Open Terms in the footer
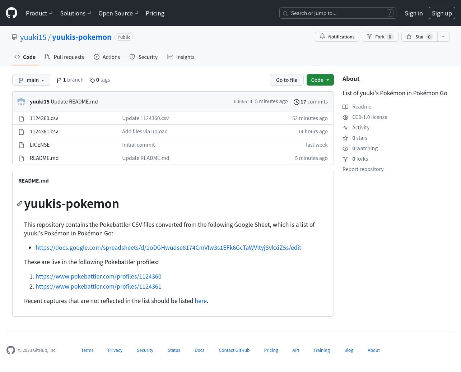The image size is (461, 372). (x=87, y=350)
